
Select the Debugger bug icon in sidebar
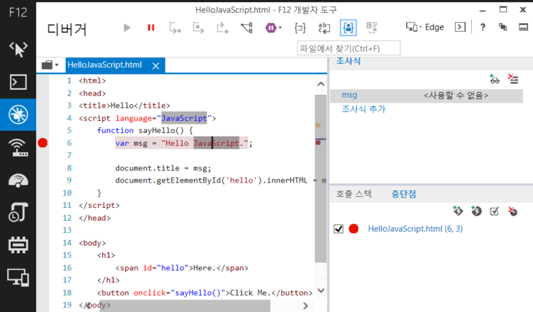pos(18,114)
